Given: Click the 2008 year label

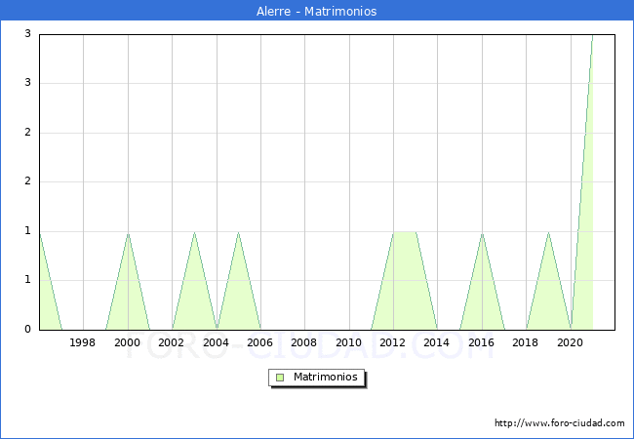Looking at the screenshot, I should pyautogui.click(x=304, y=342).
